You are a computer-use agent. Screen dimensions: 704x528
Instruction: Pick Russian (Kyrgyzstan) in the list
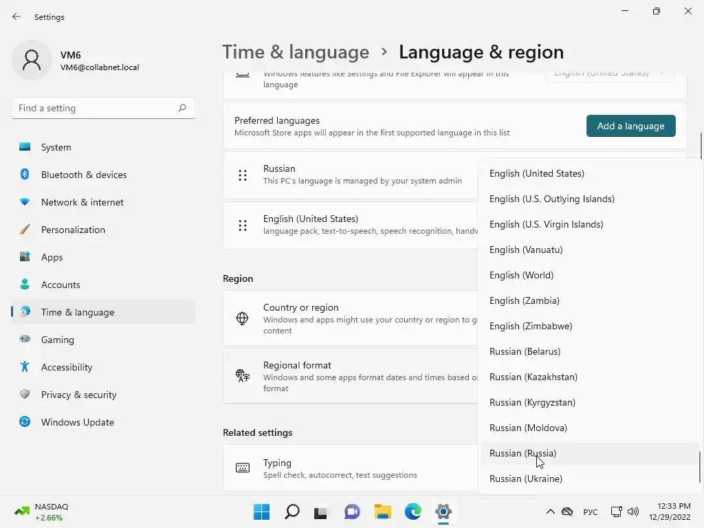(588, 402)
